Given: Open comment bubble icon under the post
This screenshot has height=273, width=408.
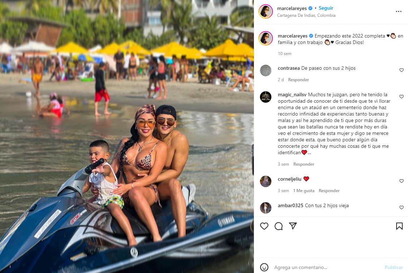Looking at the screenshot, I should click(x=279, y=226).
